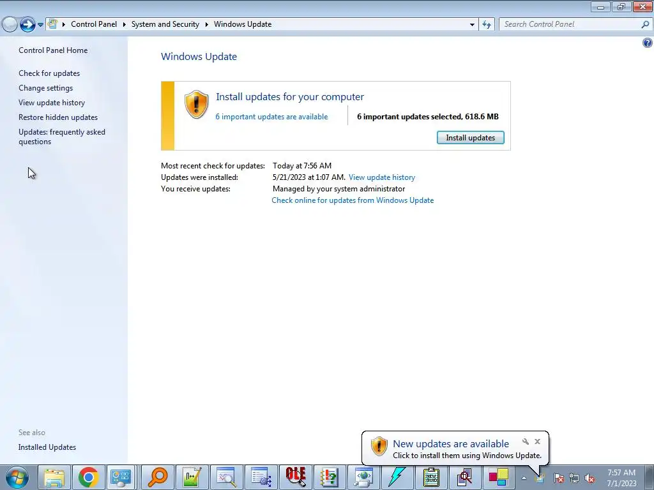
Task: Dismiss the new updates notification balloon
Action: tap(537, 442)
